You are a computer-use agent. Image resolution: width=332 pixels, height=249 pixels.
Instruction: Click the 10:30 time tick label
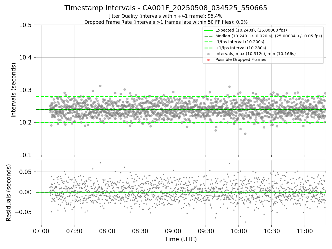point(272,230)
